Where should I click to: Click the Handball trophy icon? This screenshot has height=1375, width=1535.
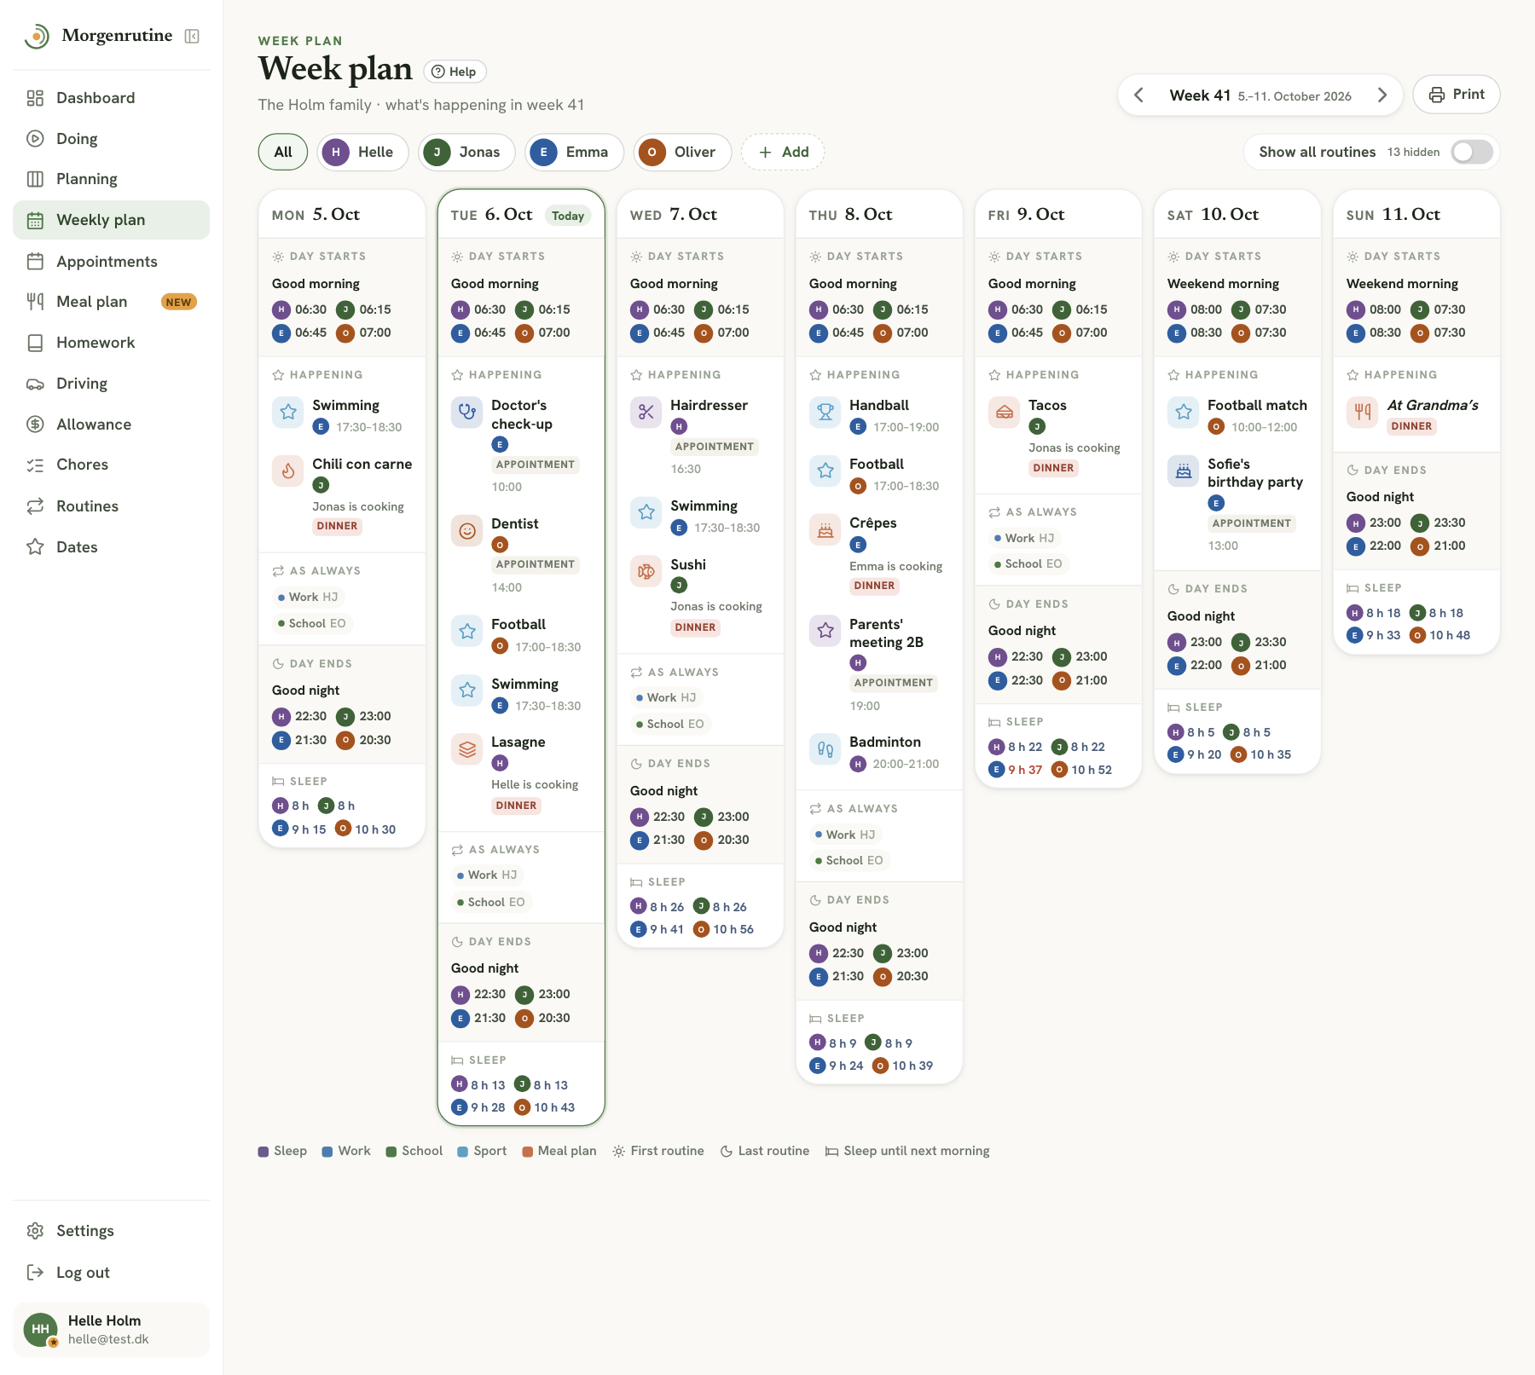pos(825,413)
